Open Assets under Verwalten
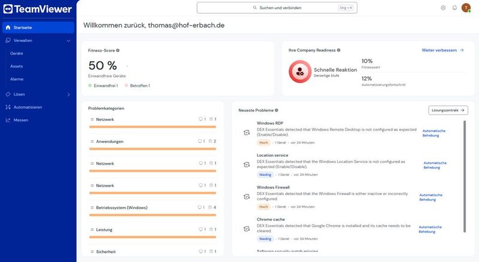Image resolution: width=479 pixels, height=262 pixels. pos(16,66)
